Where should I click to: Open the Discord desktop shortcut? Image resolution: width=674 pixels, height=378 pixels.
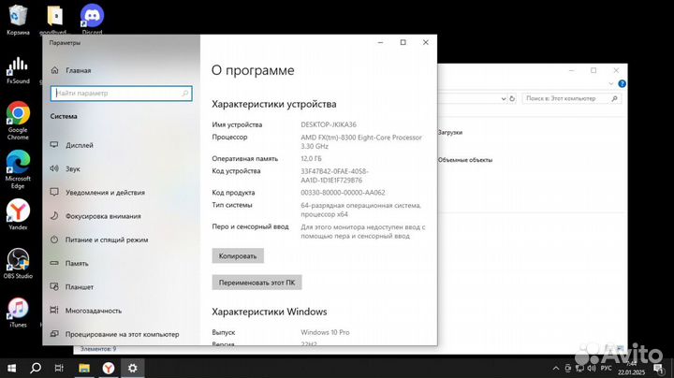[x=92, y=20]
